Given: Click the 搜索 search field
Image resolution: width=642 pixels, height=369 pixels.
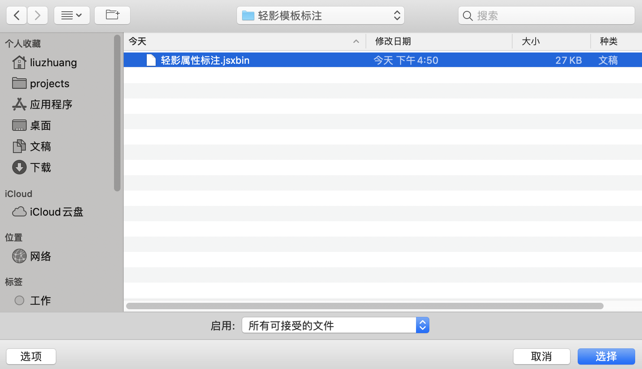Looking at the screenshot, I should click(547, 15).
